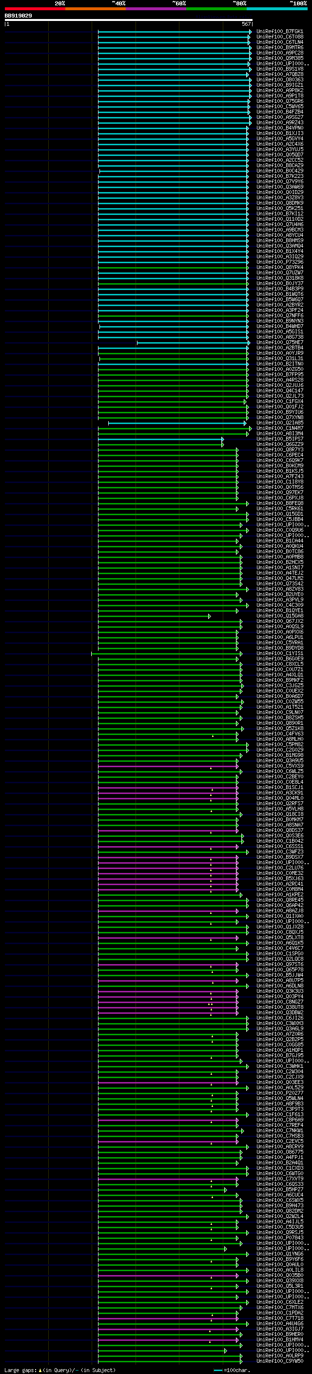Click the magenta bar for UniRef100_C7T718
This screenshot has width=312, height=1374.
pyautogui.click(x=168, y=1318)
